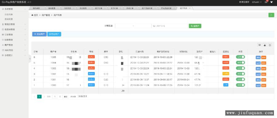277x118 pixels.
Task: Edit merchant 1004 with blue button
Action: (258, 63)
